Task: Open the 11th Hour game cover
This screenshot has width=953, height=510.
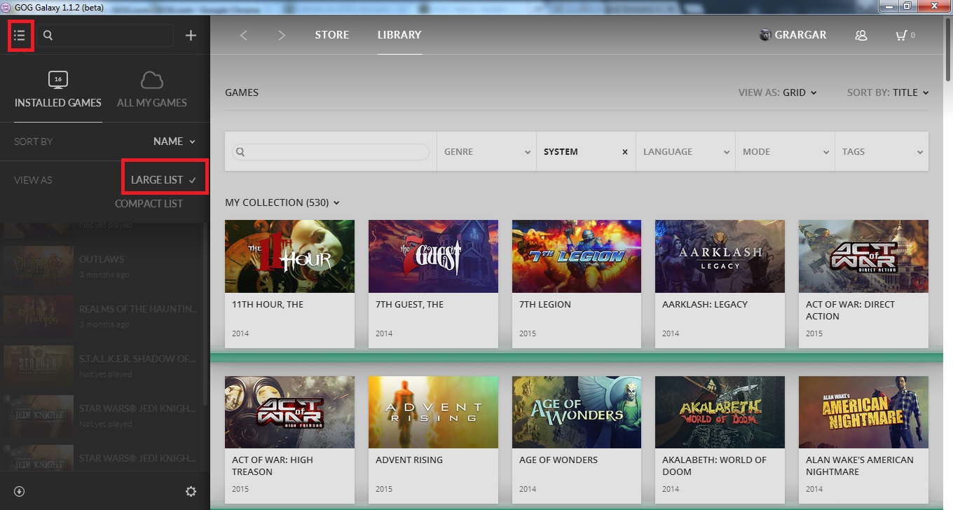Action: tap(289, 256)
